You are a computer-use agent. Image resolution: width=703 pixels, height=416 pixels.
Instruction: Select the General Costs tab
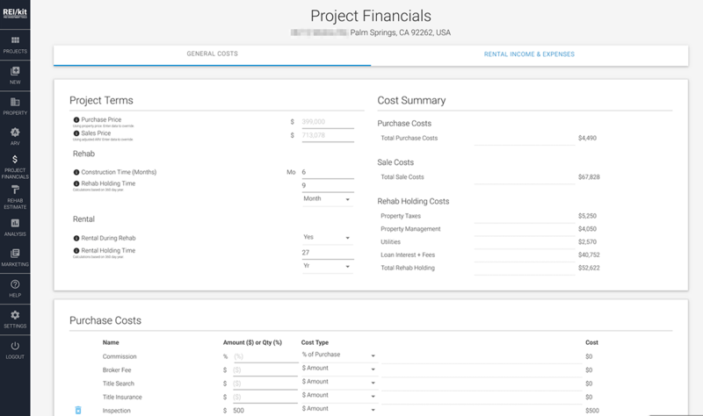(212, 54)
